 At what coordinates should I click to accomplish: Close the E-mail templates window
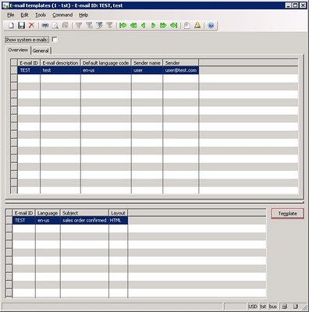point(303,5)
